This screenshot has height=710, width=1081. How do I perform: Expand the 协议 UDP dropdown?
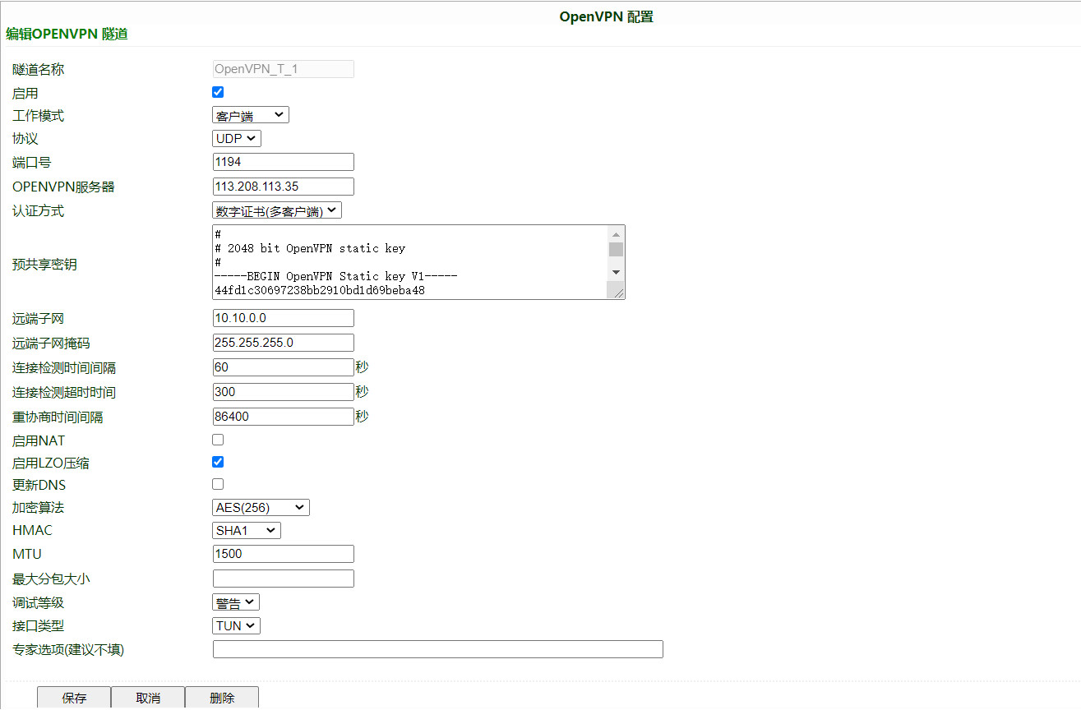pyautogui.click(x=237, y=139)
